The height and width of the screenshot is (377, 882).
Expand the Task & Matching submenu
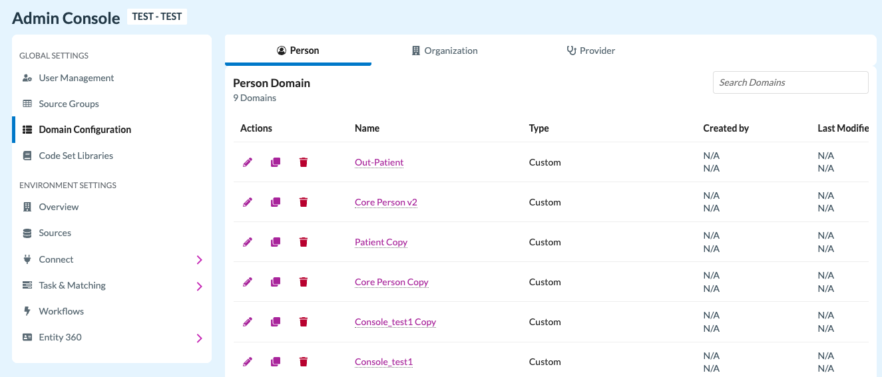[x=199, y=286]
